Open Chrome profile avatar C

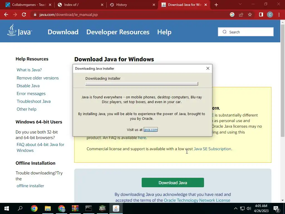click(270, 14)
